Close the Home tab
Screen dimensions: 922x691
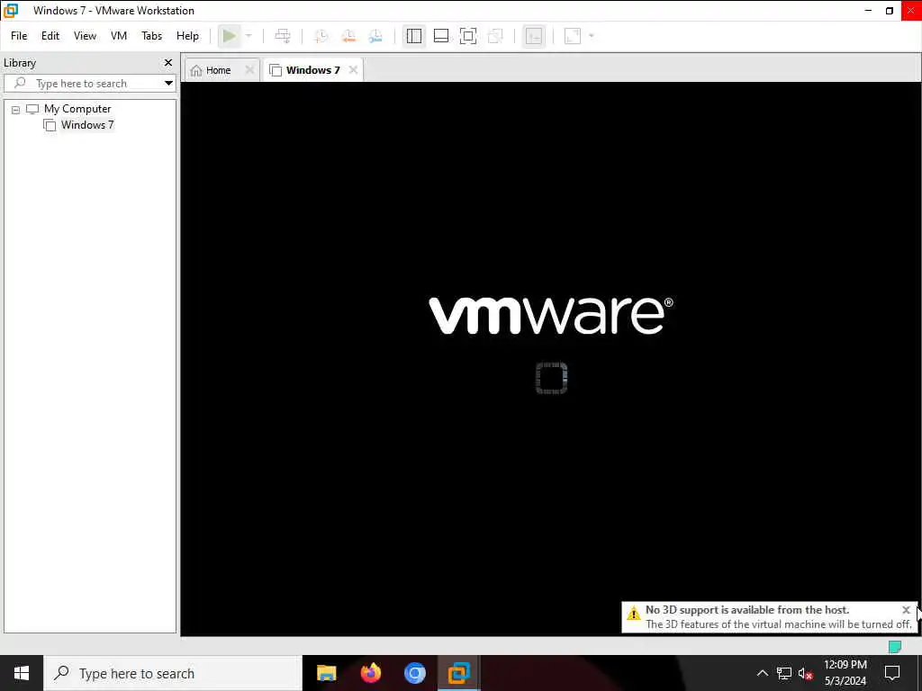point(249,70)
